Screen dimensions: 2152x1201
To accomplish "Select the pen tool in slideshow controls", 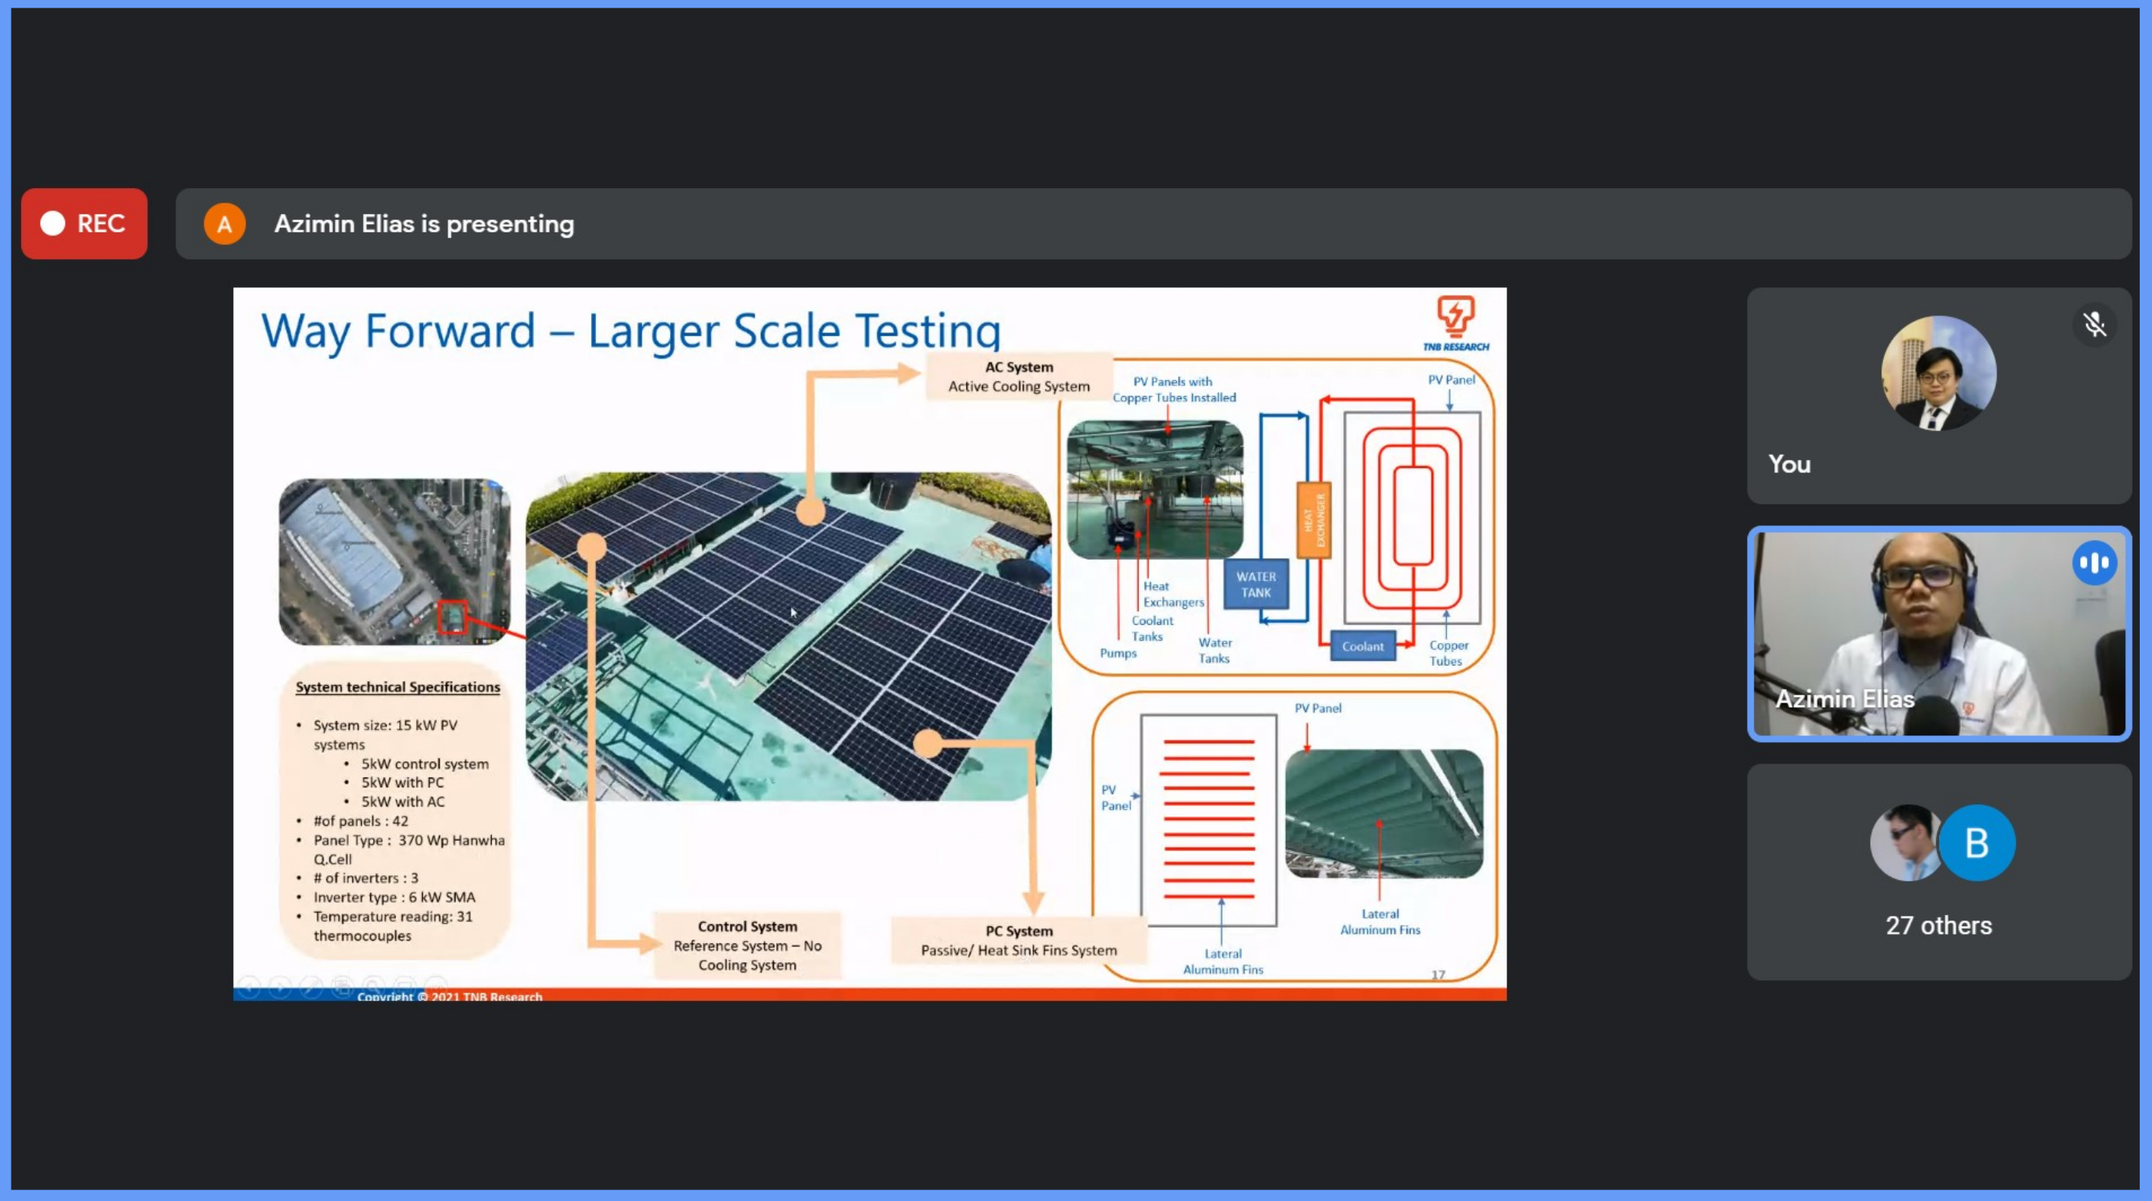I will coord(310,986).
